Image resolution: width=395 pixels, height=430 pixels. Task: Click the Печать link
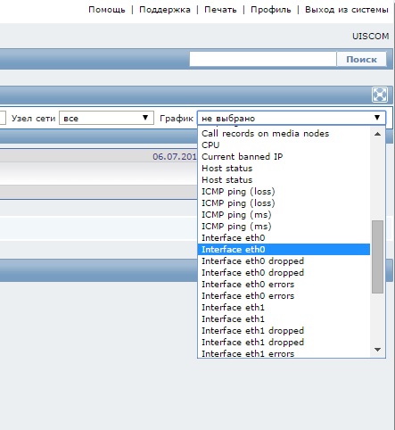(x=220, y=10)
